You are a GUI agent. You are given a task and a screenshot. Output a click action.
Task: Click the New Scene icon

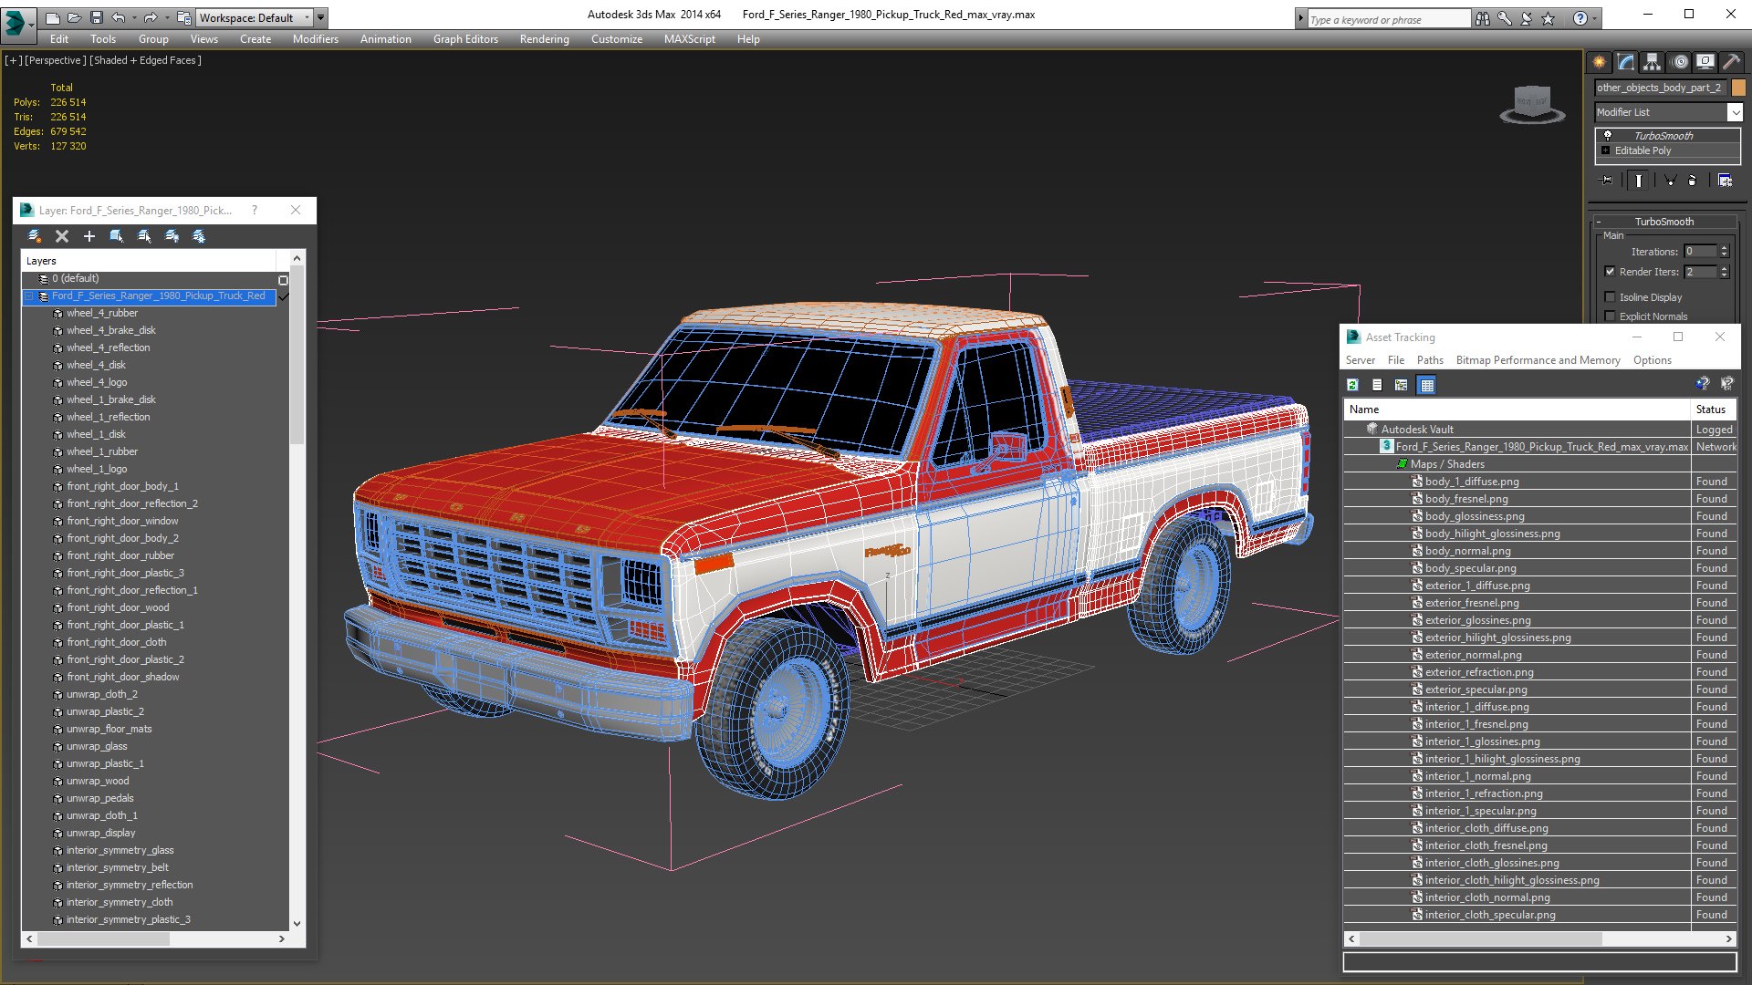click(53, 17)
